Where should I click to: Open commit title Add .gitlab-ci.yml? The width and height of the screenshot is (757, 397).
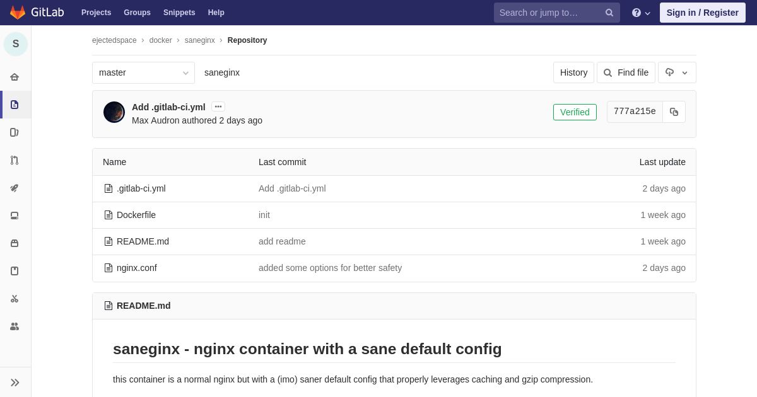168,107
